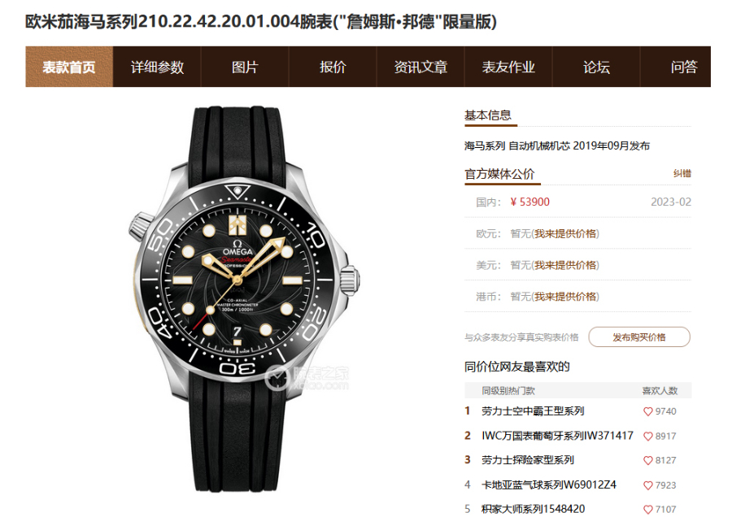This screenshot has height=517, width=732.
Task: Click 我来提供价格 link for 港币
Action: tap(565, 296)
